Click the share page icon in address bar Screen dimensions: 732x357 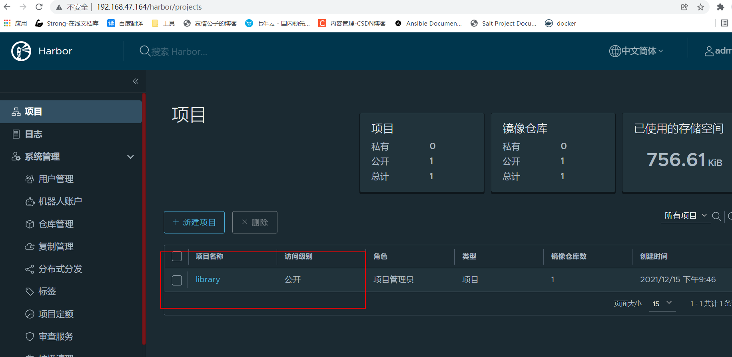(684, 7)
